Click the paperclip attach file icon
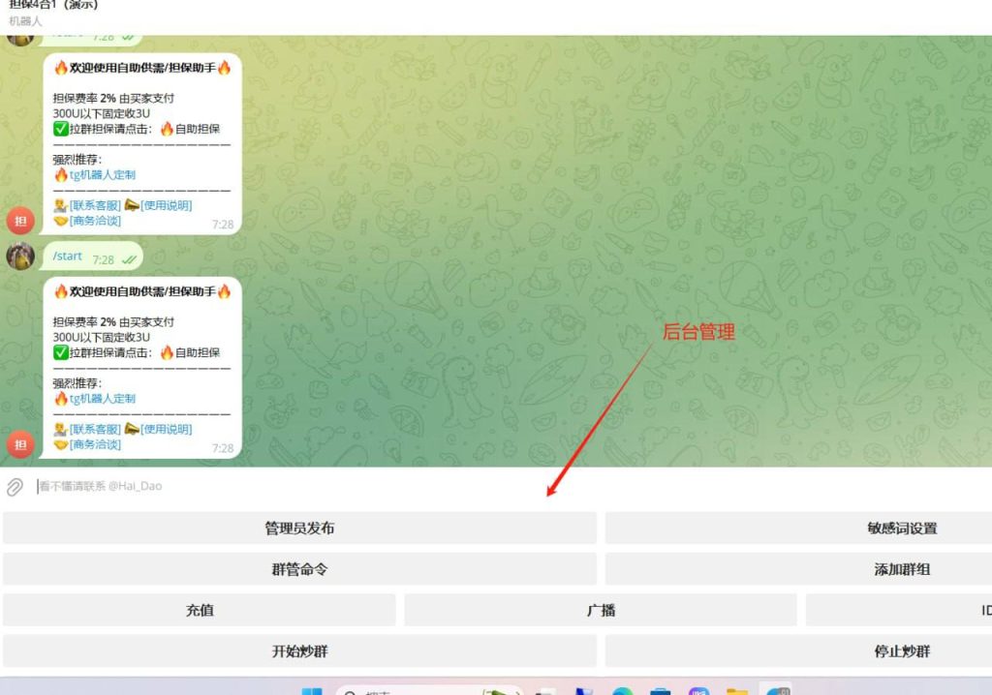The height and width of the screenshot is (695, 992). [15, 486]
